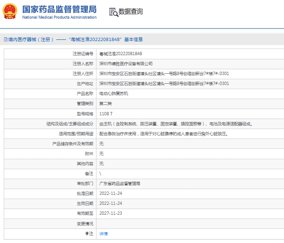
Task: Select registrant name 深圳市德胜医疗设备有限公司
Action: click(x=126, y=63)
